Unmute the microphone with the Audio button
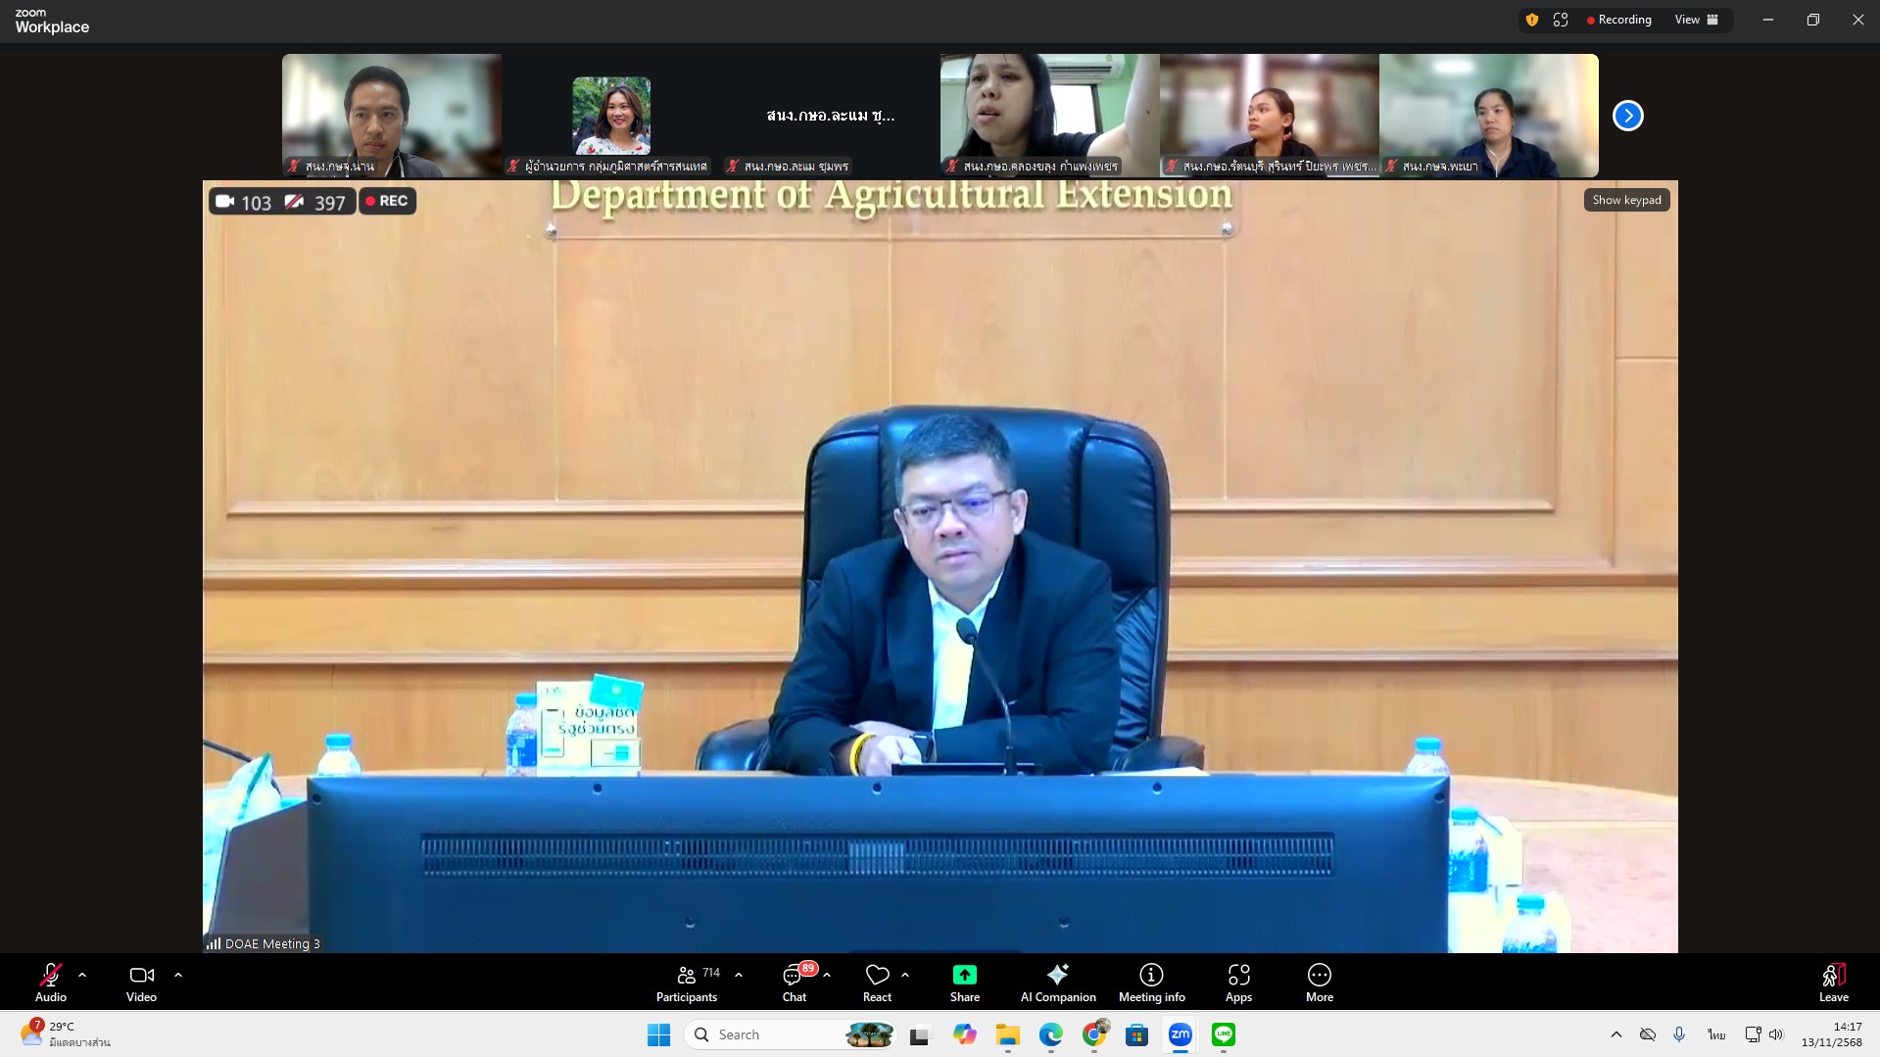 coord(50,982)
